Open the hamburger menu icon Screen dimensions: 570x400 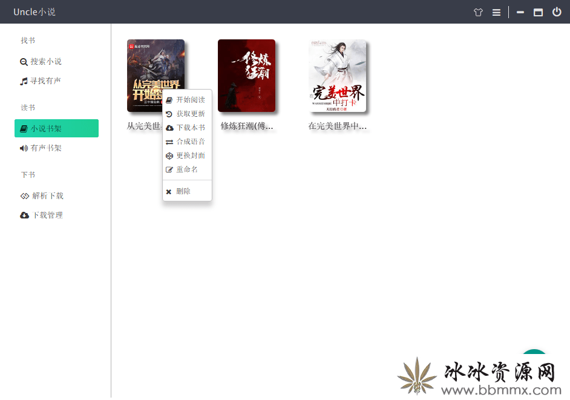pyautogui.click(x=496, y=12)
